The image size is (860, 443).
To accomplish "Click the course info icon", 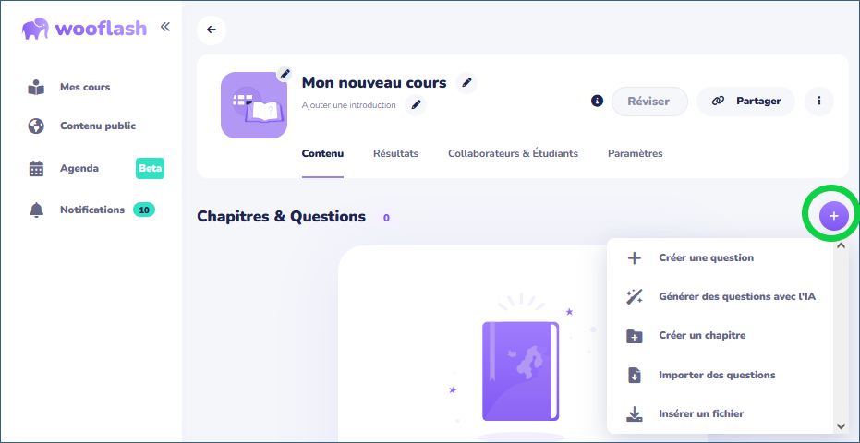I will [x=597, y=101].
